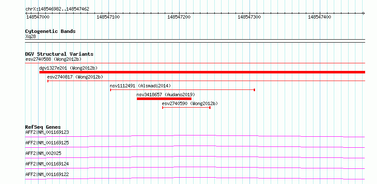Open transcript AFF2|NM_002025
The image size is (377, 184).
43,153
